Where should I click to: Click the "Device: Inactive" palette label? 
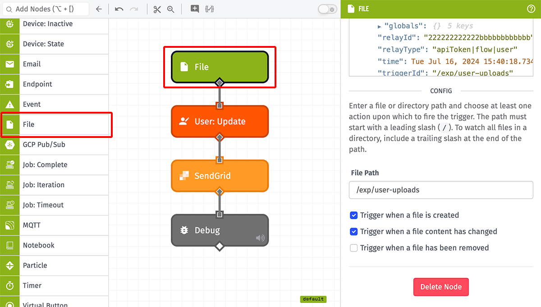pyautogui.click(x=48, y=24)
